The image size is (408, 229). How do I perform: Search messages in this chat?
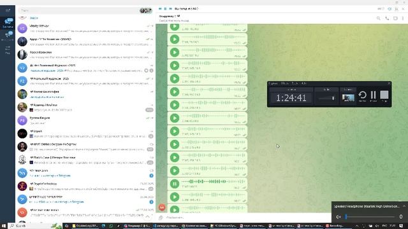tap(378, 18)
